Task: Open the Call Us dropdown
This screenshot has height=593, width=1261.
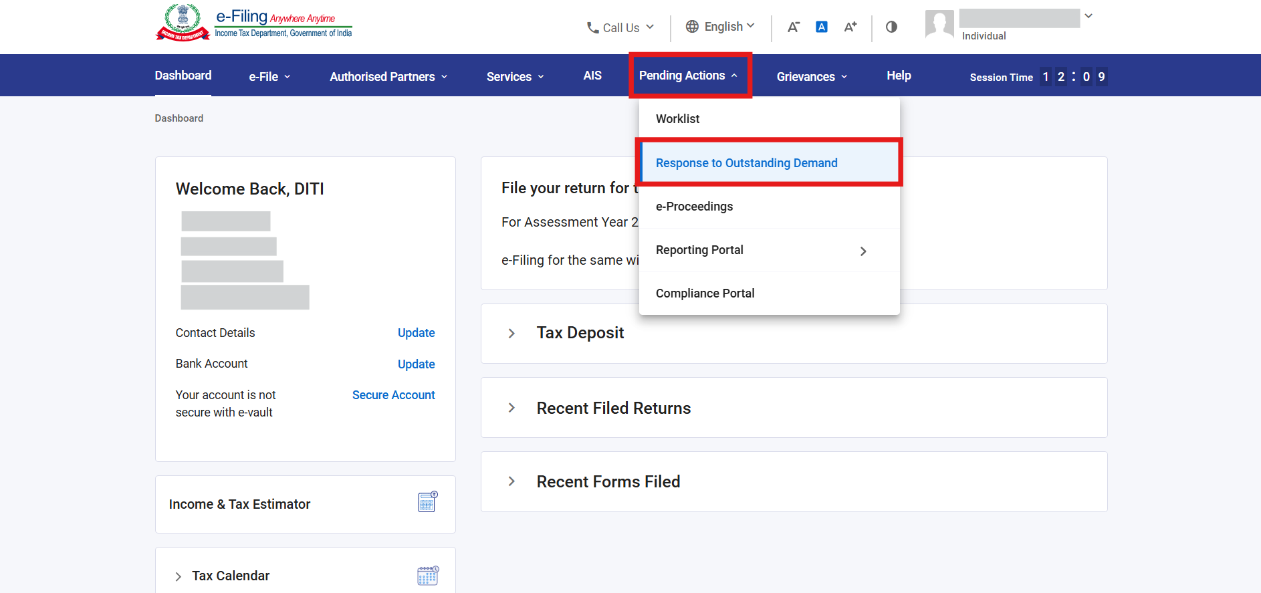Action: click(620, 27)
